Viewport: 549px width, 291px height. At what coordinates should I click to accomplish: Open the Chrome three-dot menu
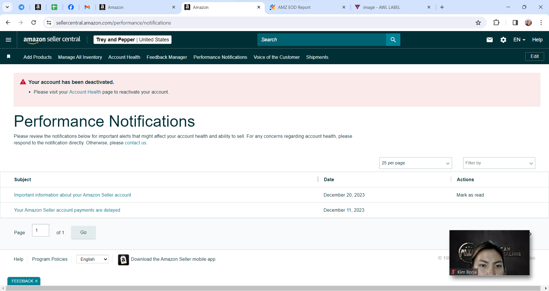pos(541,23)
